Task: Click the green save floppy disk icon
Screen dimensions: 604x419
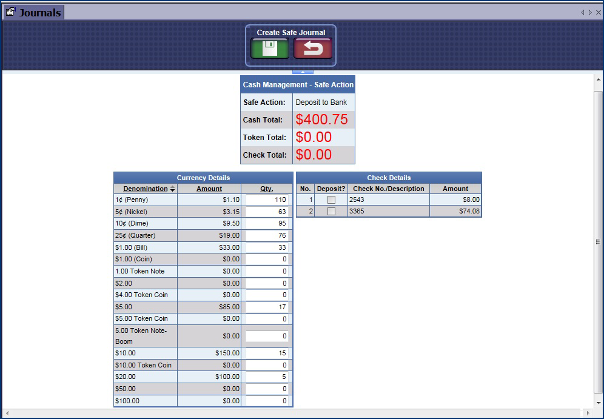Action: (270, 49)
